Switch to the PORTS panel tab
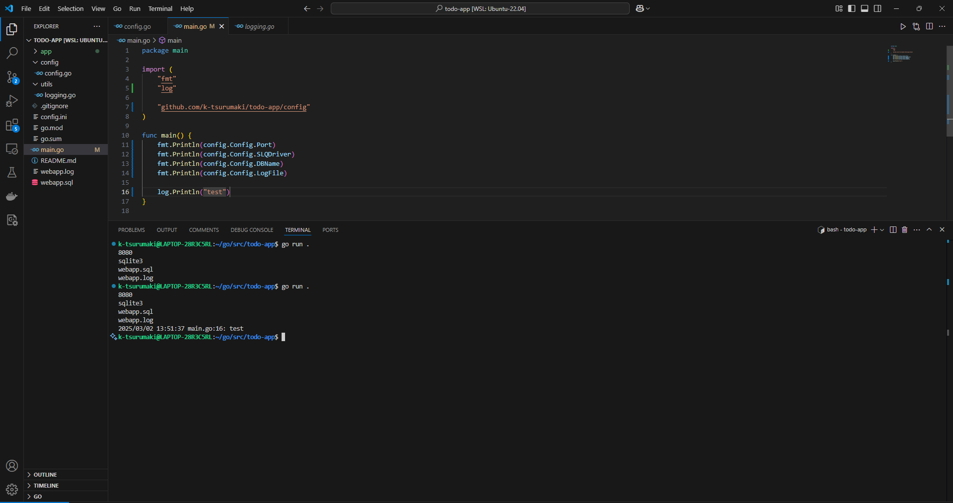The image size is (953, 503). click(330, 230)
